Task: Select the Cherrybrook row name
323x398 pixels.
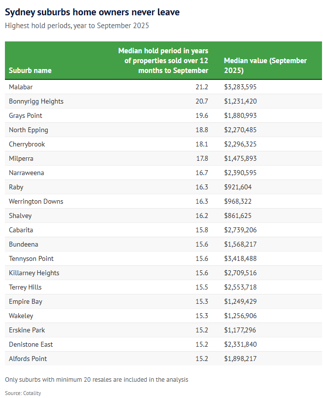Action: click(27, 144)
